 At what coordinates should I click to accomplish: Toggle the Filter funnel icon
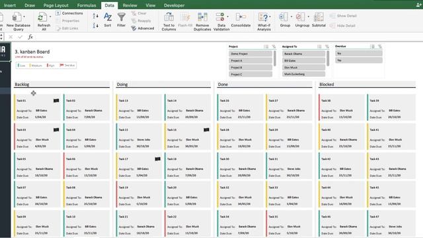pos(122,17)
